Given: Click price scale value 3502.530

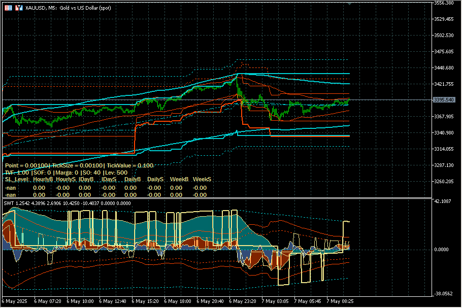Looking at the screenshot, I should (x=444, y=36).
